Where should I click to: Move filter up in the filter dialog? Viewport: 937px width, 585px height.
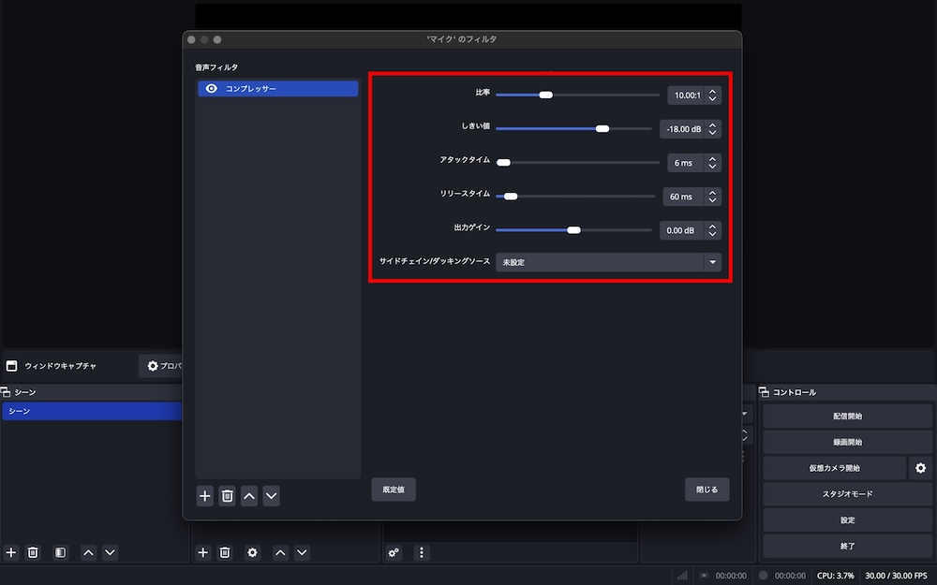click(x=249, y=495)
